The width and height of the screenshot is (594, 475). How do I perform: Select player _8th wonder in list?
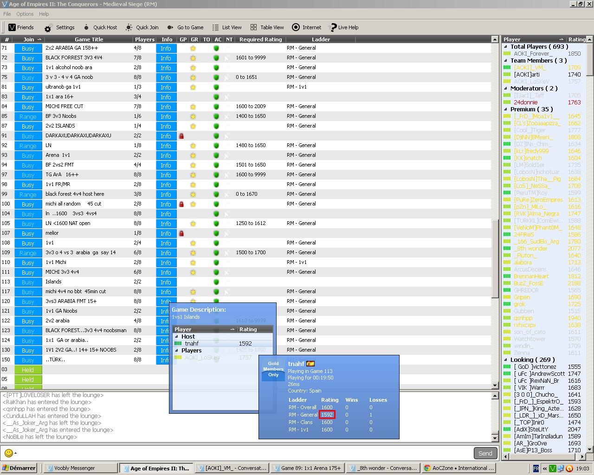pyautogui.click(x=530, y=249)
